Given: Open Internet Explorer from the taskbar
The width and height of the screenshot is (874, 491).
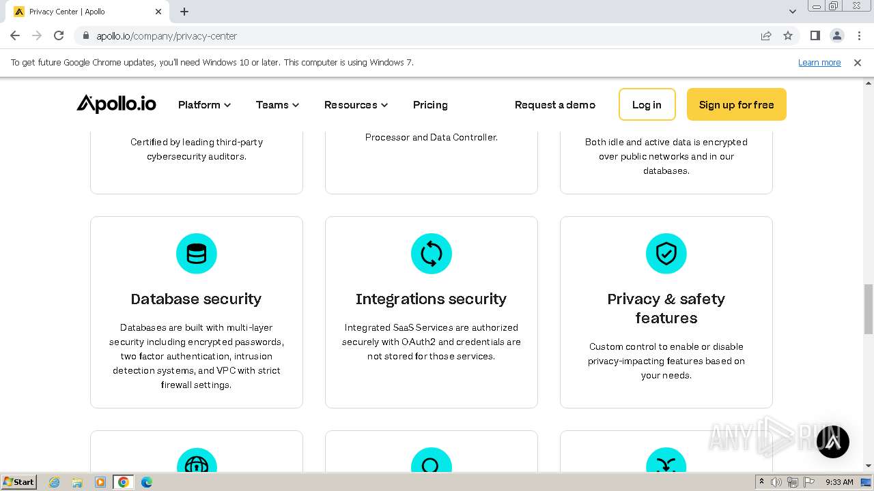Looking at the screenshot, I should pos(55,482).
